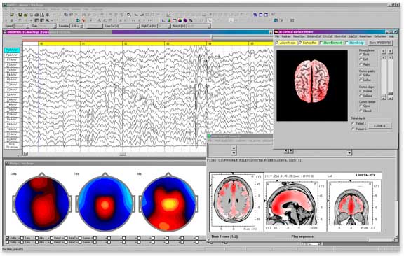Screen dimensions: 404x256
Task: Expand the High Cut filter dropdown
Action: click(164, 26)
